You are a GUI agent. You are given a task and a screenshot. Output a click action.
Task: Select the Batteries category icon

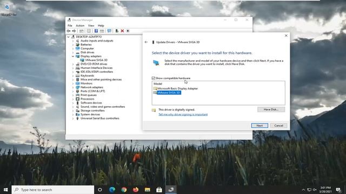tap(77, 45)
